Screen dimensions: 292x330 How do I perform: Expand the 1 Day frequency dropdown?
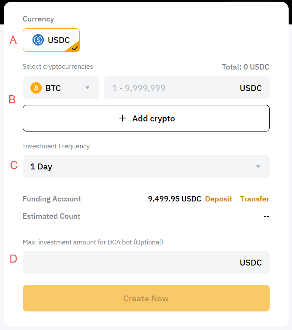coord(146,166)
